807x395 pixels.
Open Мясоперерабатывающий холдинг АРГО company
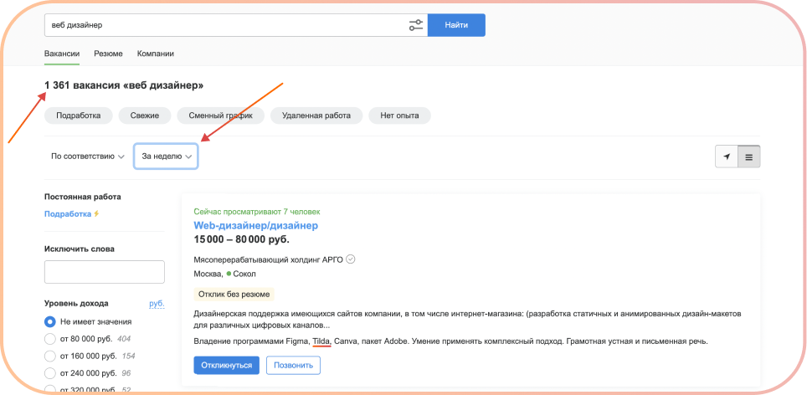(x=268, y=259)
